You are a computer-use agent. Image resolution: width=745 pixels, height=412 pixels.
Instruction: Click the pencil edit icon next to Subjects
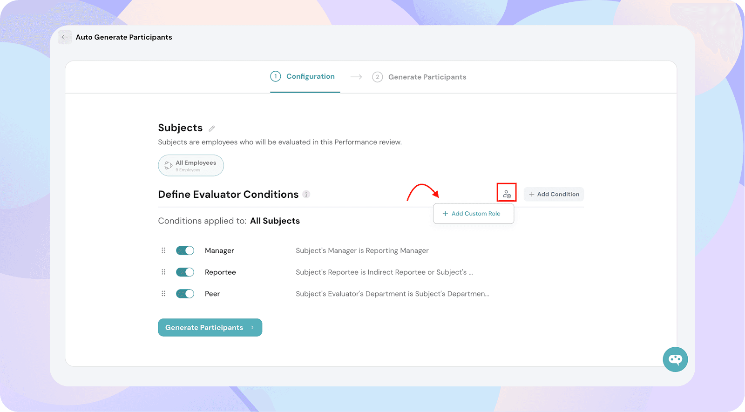[x=212, y=128]
